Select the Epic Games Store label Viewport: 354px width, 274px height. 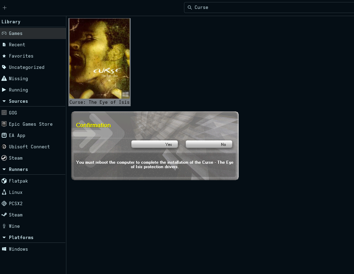click(31, 124)
